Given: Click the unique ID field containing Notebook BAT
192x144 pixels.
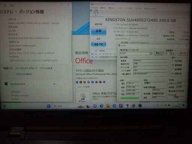Looking at the screenshot, I should pos(150,74).
